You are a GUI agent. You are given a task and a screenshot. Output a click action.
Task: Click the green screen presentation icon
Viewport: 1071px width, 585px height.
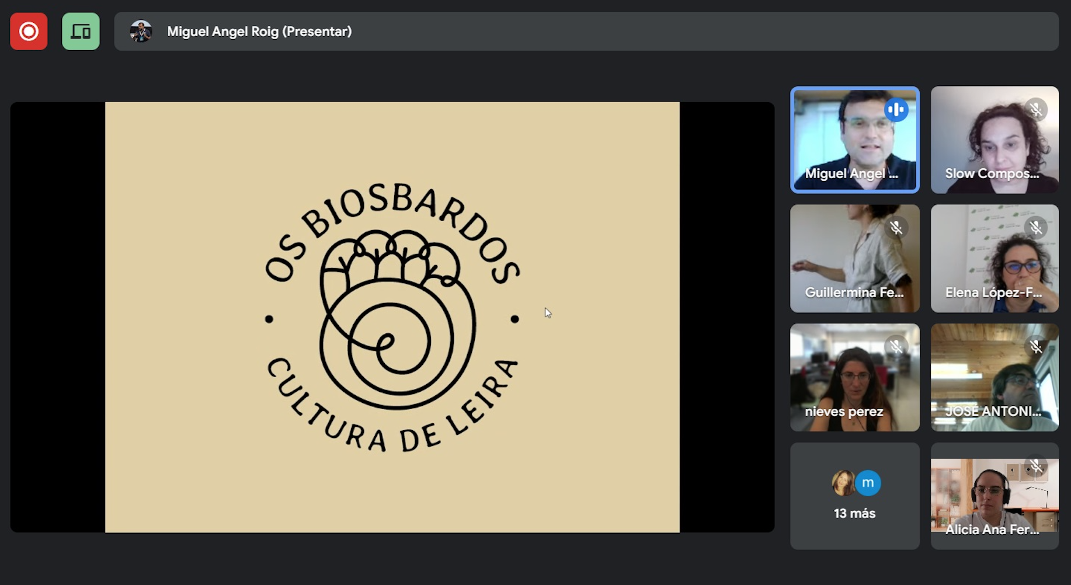coord(81,32)
